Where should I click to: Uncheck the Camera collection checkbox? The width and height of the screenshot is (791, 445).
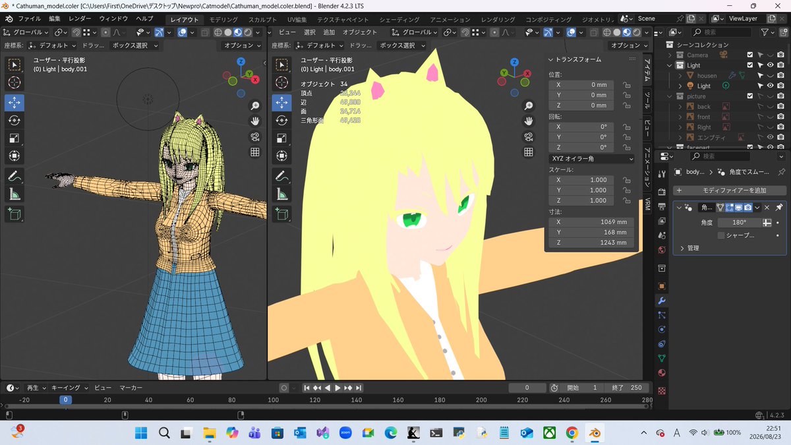(x=750, y=55)
